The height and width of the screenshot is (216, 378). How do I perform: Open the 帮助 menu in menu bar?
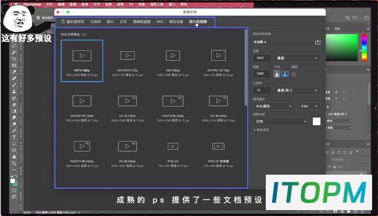tap(184, 4)
